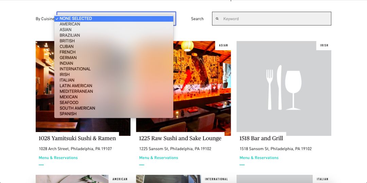This screenshot has width=367, height=183.
Task: Open the 1028 Yamitsuki Sushi & Ramen title
Action: 77,139
